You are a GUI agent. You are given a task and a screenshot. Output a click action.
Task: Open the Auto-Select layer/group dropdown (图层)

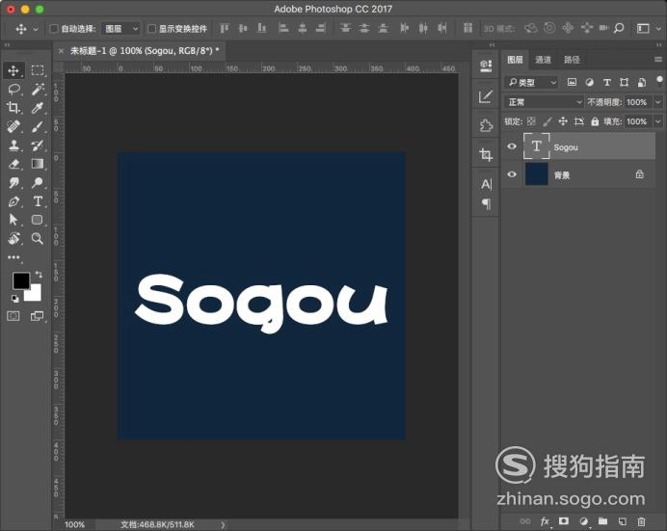(x=120, y=29)
